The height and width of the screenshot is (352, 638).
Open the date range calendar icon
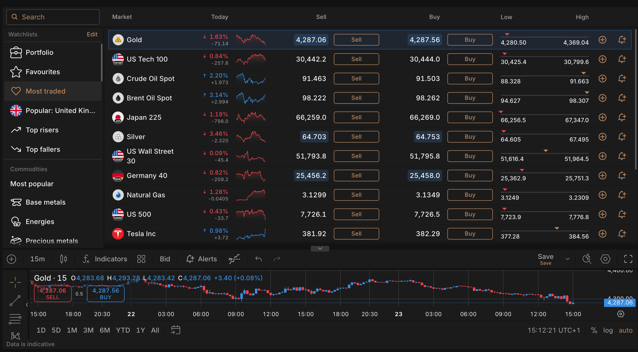175,330
